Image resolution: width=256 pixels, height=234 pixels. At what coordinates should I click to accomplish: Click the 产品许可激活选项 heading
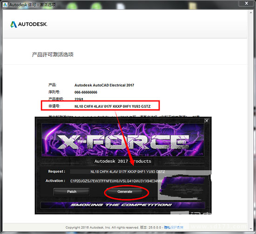tap(53, 54)
